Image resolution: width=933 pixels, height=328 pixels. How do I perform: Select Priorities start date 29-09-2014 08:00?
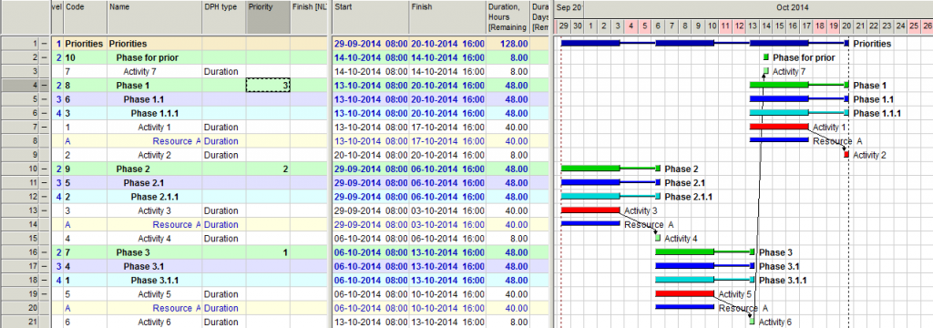[370, 44]
